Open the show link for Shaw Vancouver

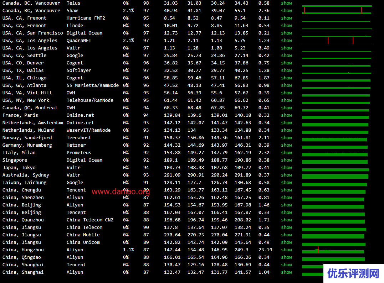(x=286, y=11)
